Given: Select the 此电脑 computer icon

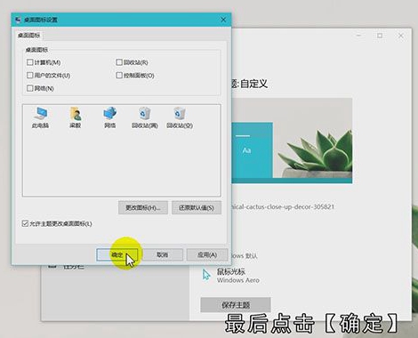Looking at the screenshot, I should coord(40,117).
